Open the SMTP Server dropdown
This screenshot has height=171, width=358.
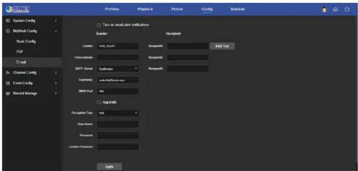click(x=118, y=69)
